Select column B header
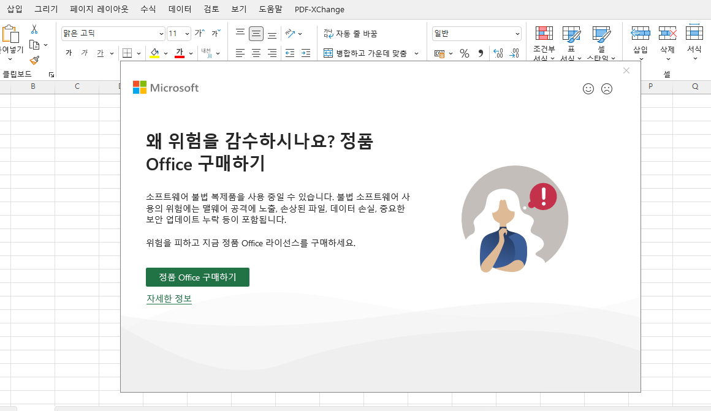The width and height of the screenshot is (711, 411). 33,86
